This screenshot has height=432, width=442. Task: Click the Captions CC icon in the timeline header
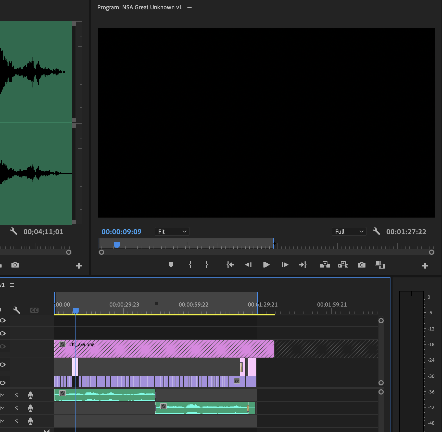click(34, 310)
